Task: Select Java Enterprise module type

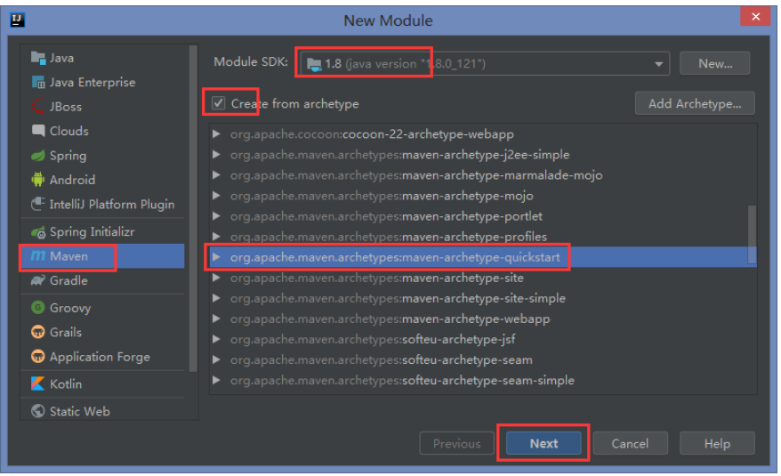Action: [x=93, y=82]
